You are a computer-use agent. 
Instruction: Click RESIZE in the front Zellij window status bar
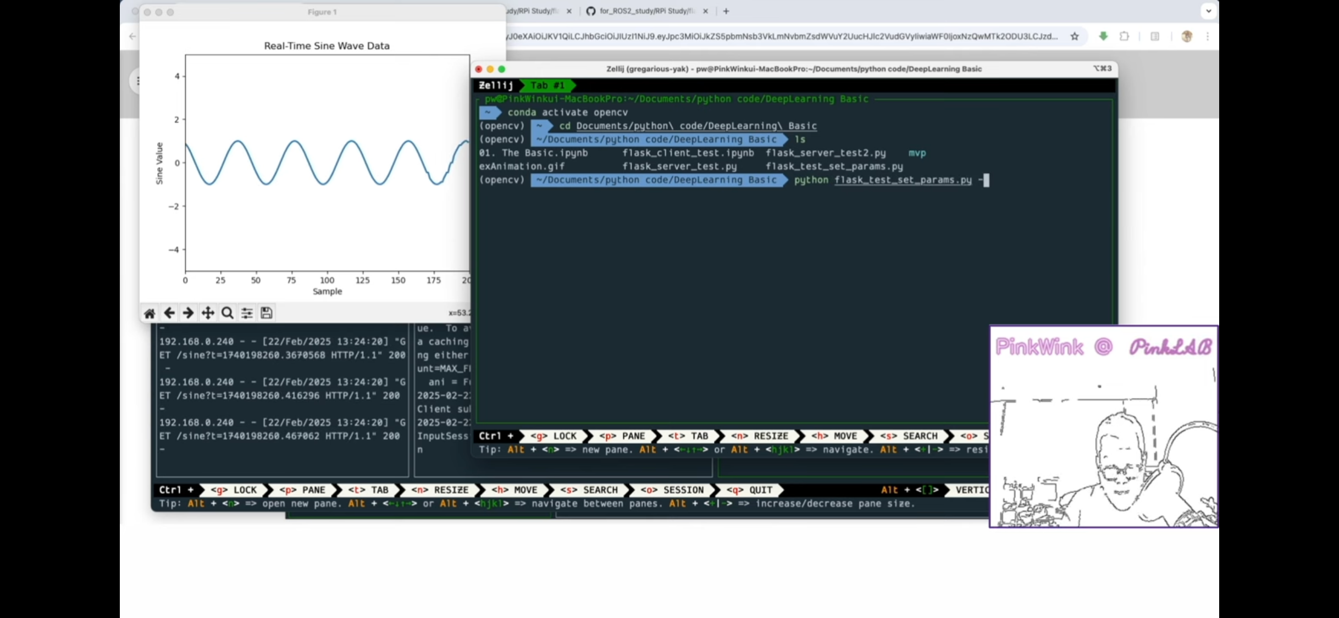coord(760,436)
